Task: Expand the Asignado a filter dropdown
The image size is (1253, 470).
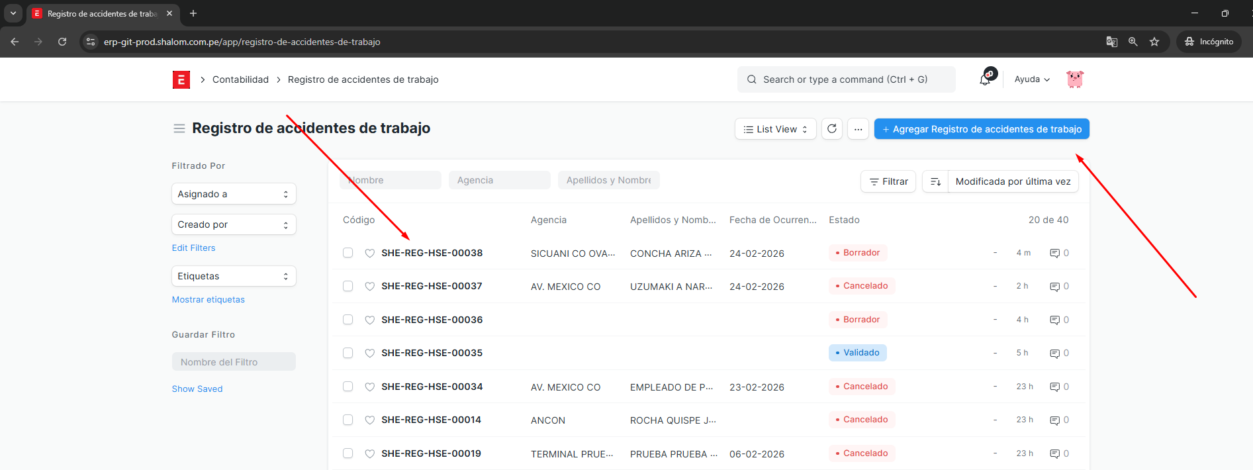Action: click(234, 194)
